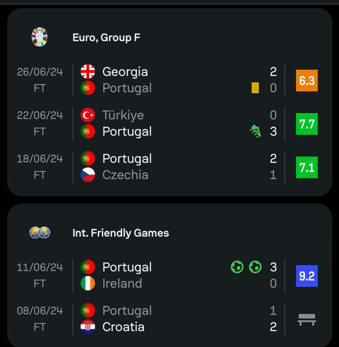Click the first green goal ball icon
This screenshot has height=347, width=339.
(x=237, y=267)
